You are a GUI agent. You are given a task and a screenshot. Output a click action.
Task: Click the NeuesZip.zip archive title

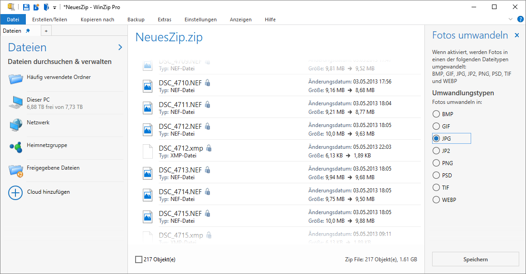169,37
